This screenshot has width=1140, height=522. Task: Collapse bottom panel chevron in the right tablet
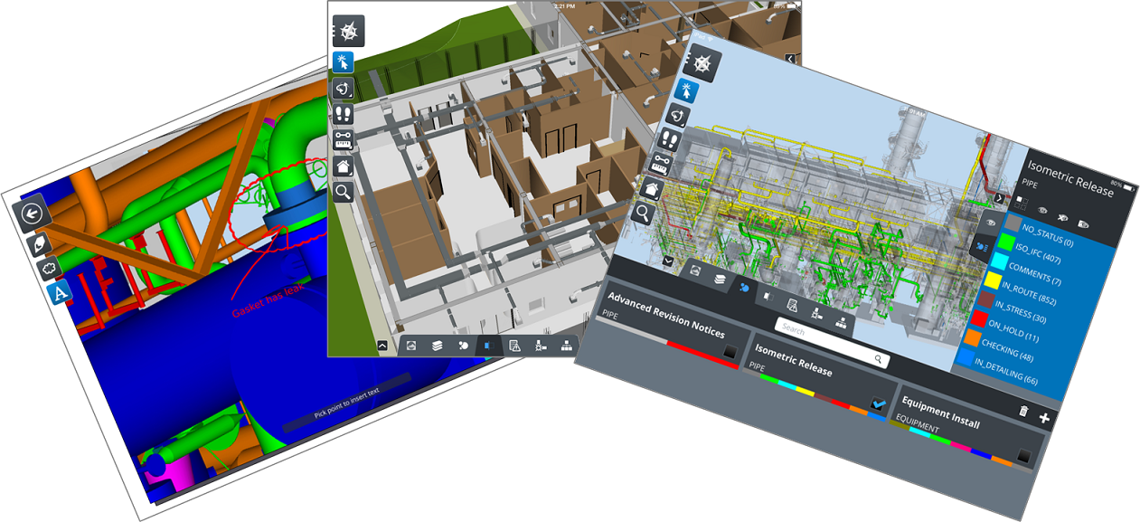[x=667, y=261]
